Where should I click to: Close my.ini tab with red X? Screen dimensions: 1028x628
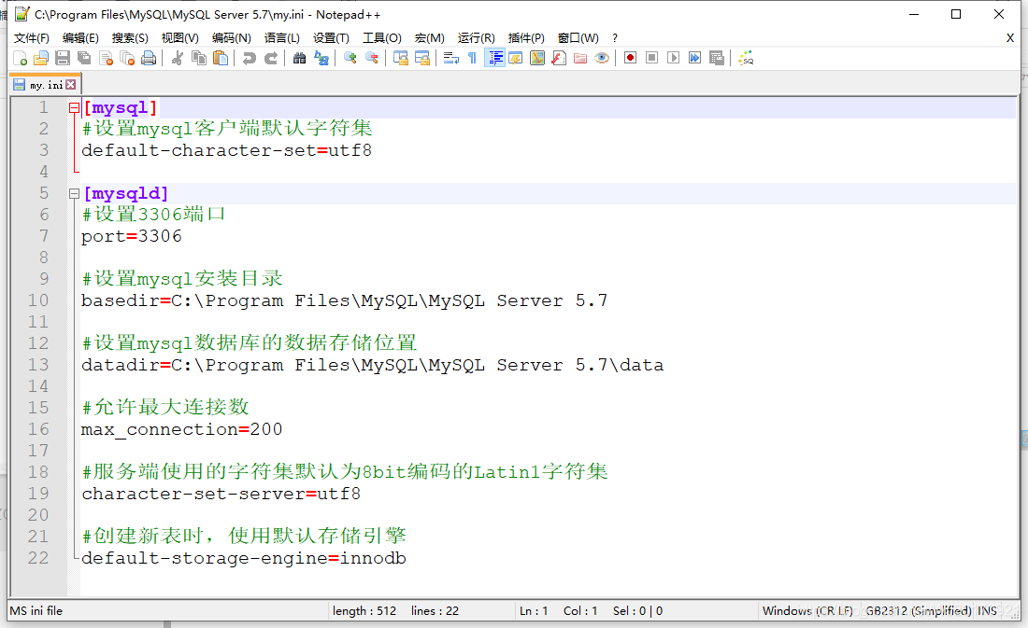pyautogui.click(x=71, y=85)
